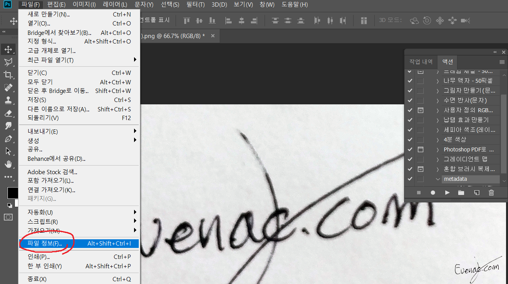Open the 자동화(U) submenu
Screen dimensions: 508x284
(79, 212)
